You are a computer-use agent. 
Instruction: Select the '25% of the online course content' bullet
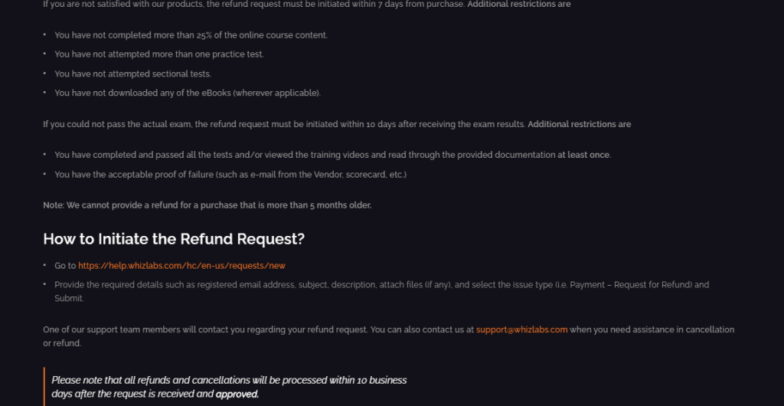tap(191, 35)
